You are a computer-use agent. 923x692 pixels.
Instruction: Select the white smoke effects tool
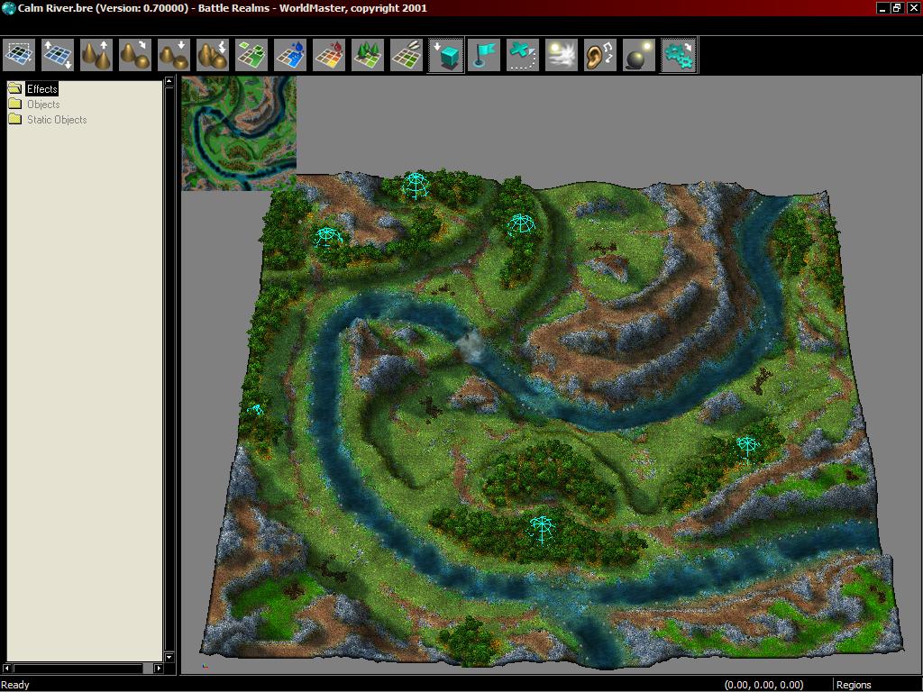[562, 55]
